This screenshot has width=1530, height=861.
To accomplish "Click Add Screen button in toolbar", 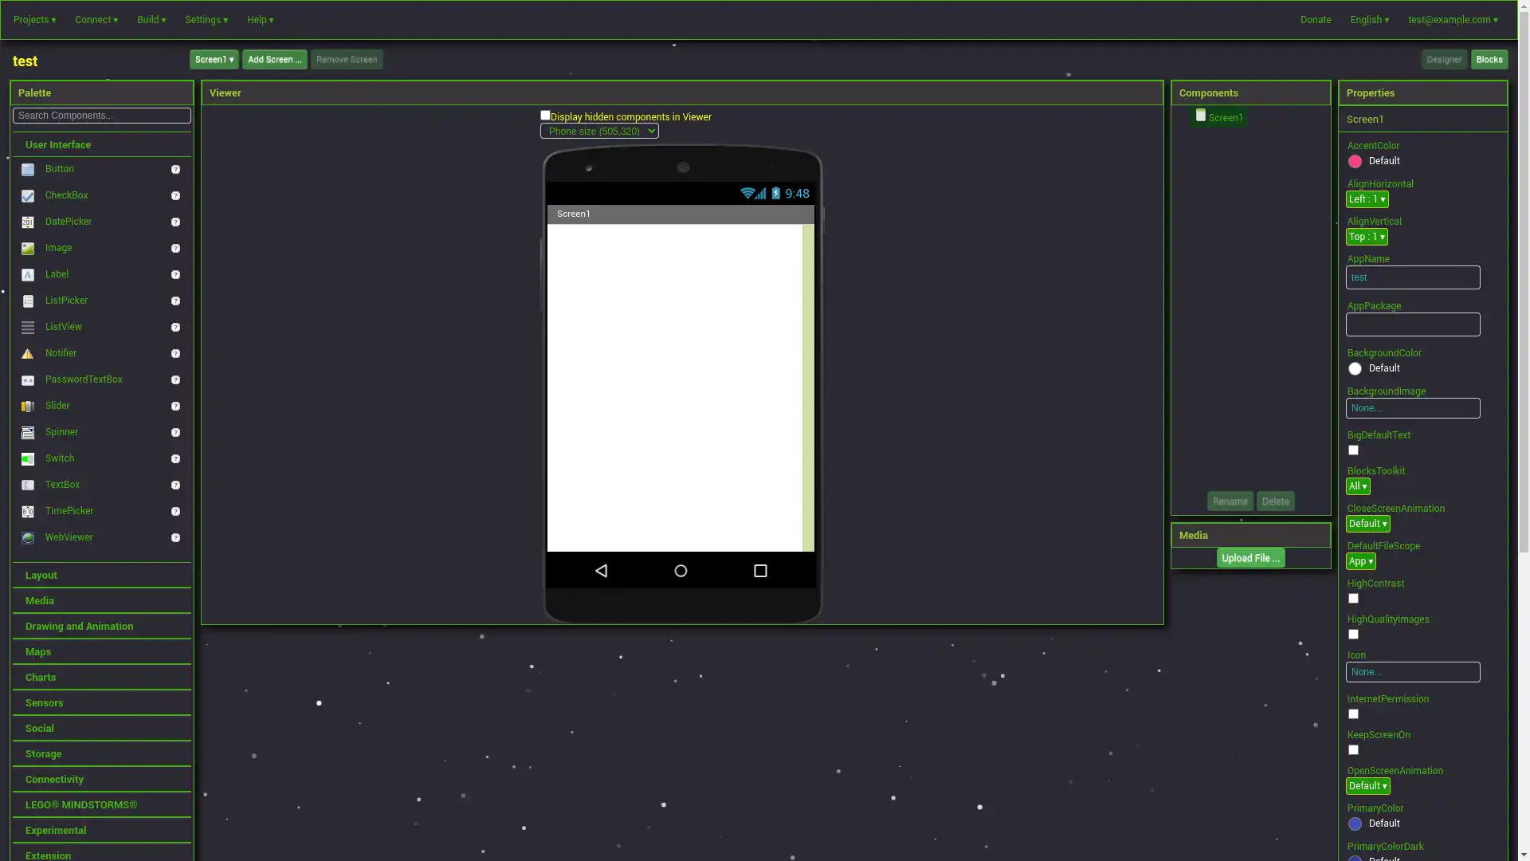I will (275, 59).
